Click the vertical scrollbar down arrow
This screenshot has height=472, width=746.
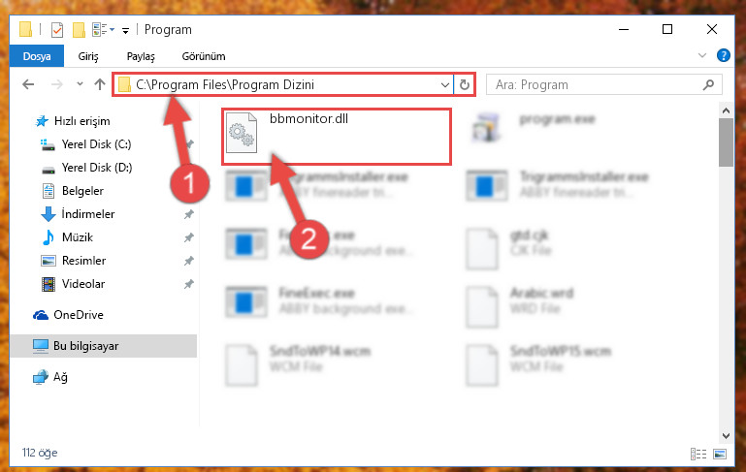click(x=726, y=436)
